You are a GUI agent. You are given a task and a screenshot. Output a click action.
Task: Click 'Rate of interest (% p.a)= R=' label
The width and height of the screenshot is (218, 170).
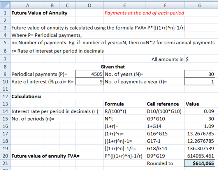(42, 82)
